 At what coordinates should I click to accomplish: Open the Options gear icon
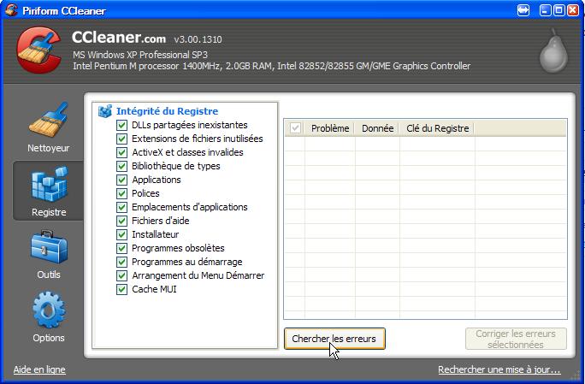coord(49,310)
